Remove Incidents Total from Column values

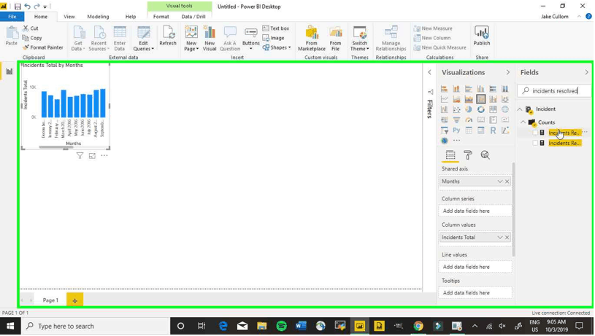point(507,238)
